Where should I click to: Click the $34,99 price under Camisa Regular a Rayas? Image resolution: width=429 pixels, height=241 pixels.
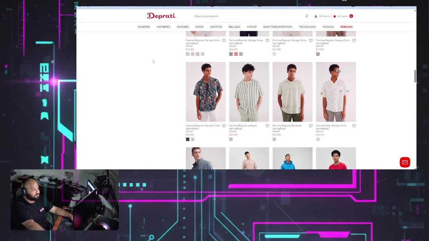(233, 135)
